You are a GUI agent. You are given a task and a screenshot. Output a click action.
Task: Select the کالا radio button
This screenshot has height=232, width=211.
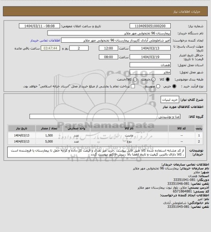tap(168, 79)
